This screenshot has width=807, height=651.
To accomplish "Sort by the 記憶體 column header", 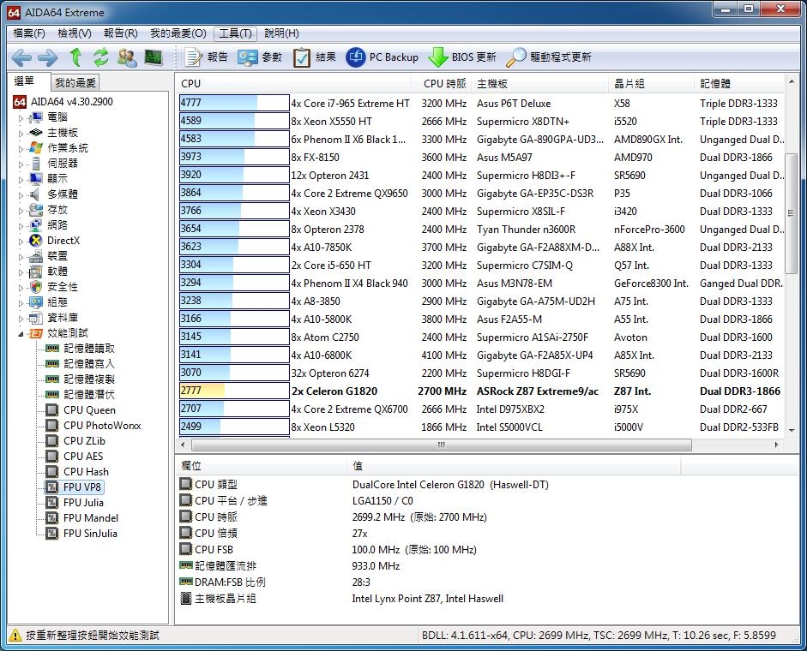I will (x=739, y=84).
